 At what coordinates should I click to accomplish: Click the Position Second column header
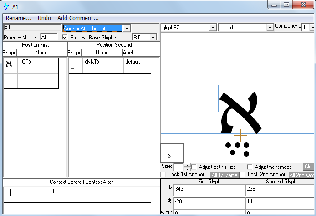tap(114, 45)
